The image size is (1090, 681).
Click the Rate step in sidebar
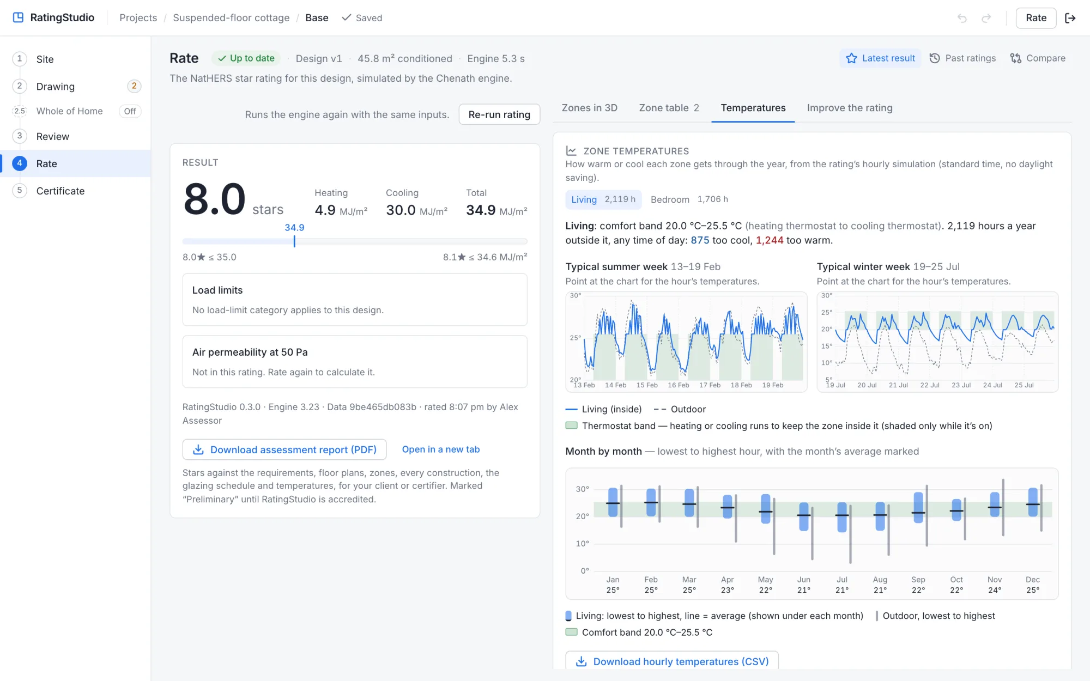point(75,163)
